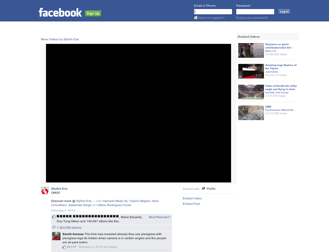This screenshot has height=252, width=329.
Task: Open Hamada Medo Sy tagged profile
Action: (x=115, y=201)
